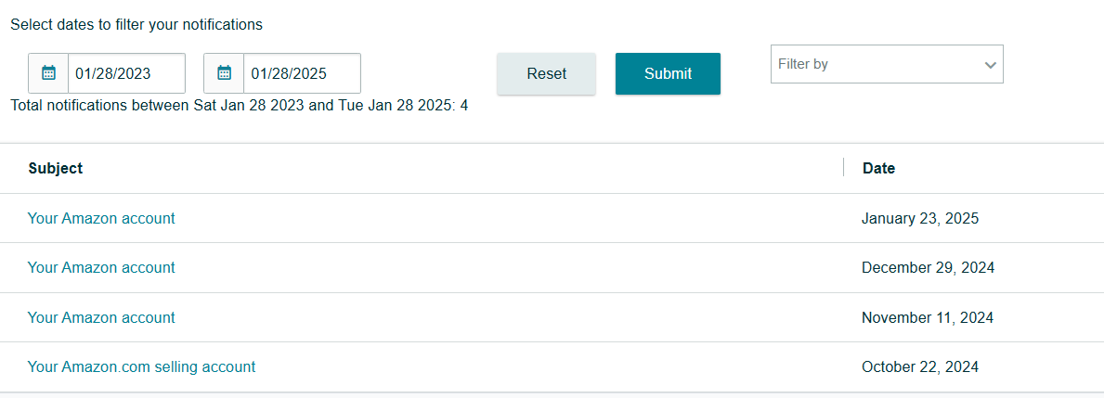
Task: Select the October 22, 2024 date cell
Action: [919, 367]
